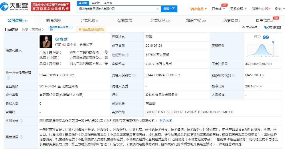Click help icon beside 经营范围
285x149 pixels.
tap(21, 137)
